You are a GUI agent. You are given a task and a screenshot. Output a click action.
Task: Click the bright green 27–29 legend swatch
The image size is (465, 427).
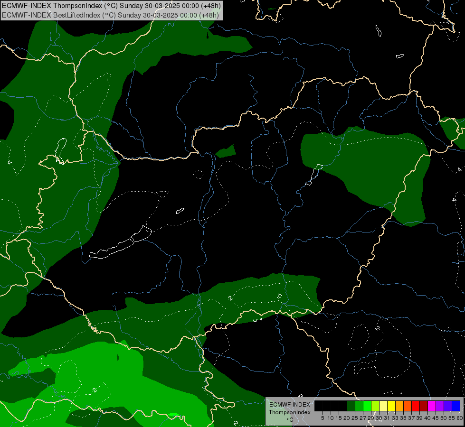[x=367, y=406]
